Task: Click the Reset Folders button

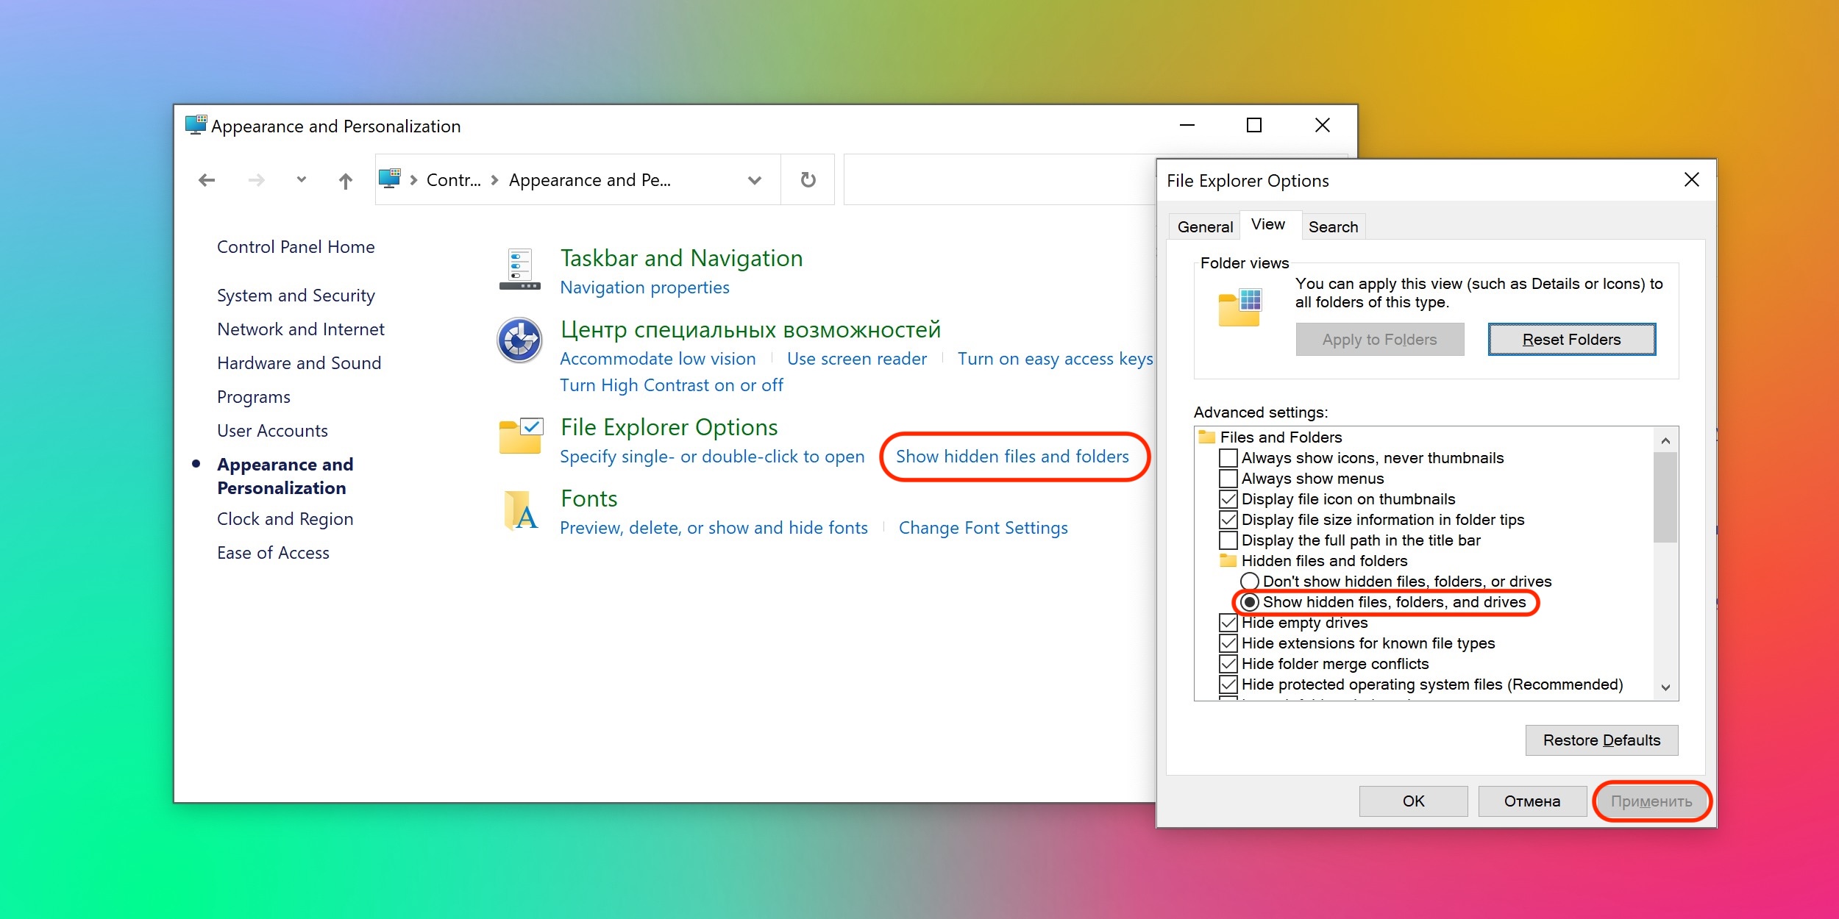Action: click(1572, 340)
